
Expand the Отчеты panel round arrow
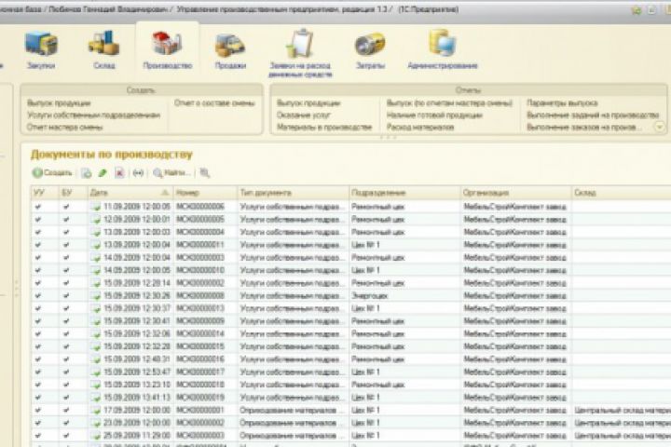click(660, 127)
